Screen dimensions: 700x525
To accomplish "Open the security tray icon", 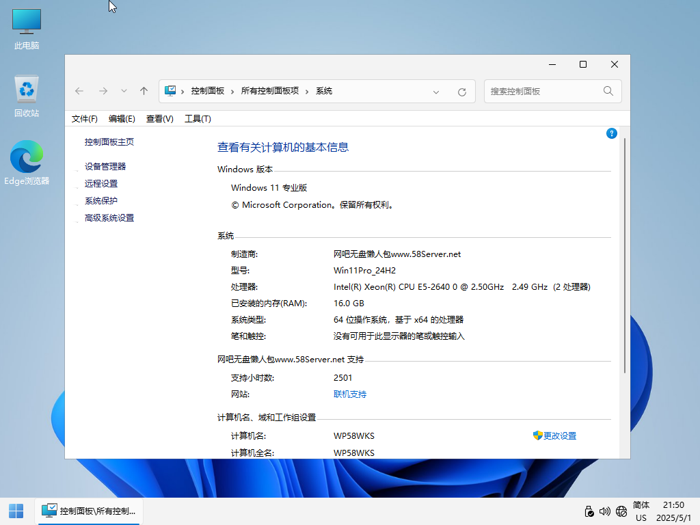I will click(x=589, y=511).
